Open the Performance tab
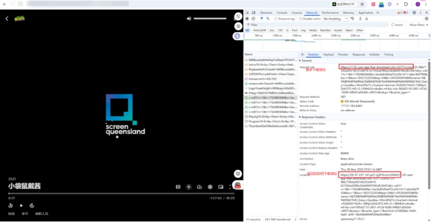Screen dimensions: 431x222 pyautogui.click(x=330, y=13)
